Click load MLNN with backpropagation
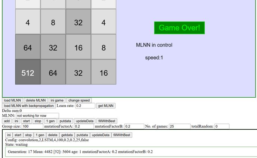 click(x=29, y=106)
